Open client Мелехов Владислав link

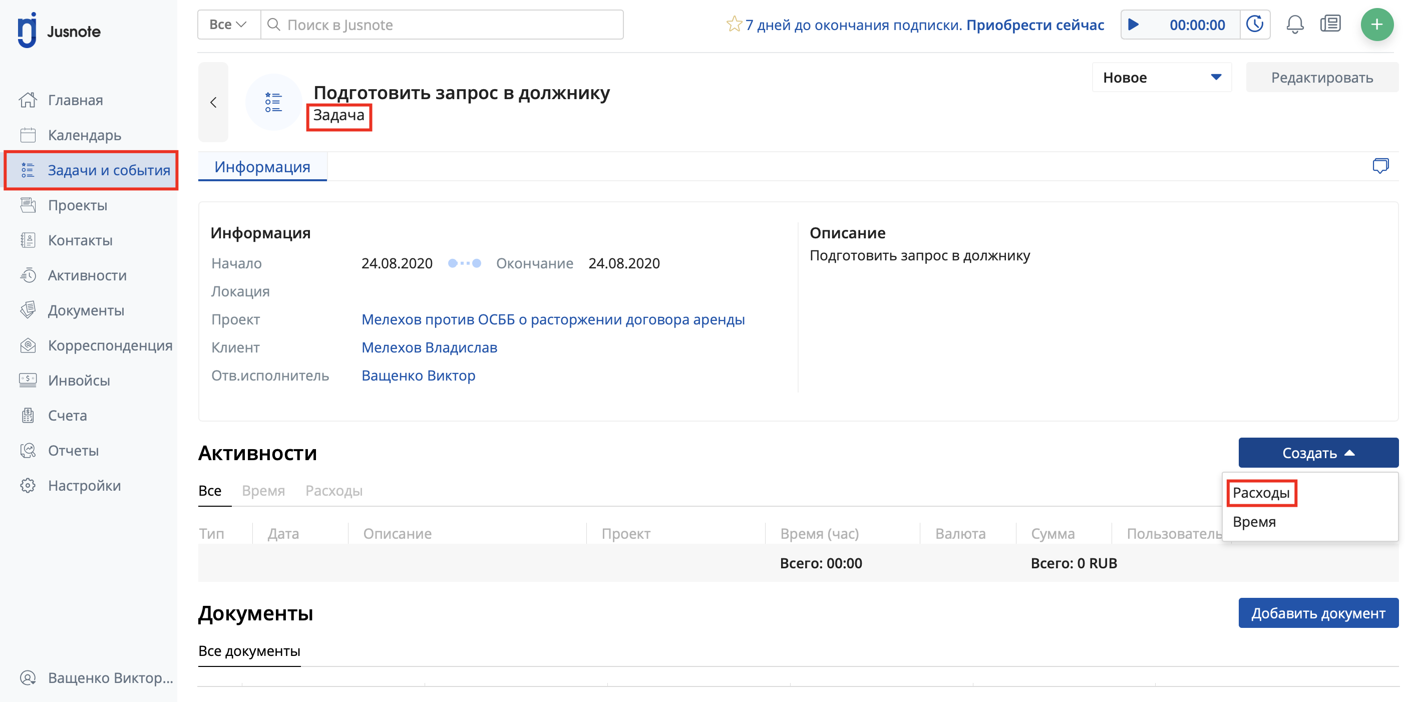[429, 347]
